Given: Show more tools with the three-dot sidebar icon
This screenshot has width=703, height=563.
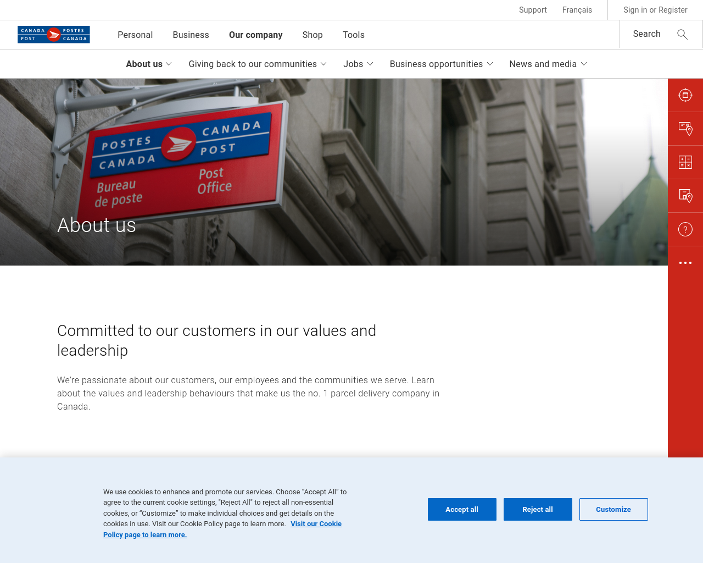Looking at the screenshot, I should 685,263.
